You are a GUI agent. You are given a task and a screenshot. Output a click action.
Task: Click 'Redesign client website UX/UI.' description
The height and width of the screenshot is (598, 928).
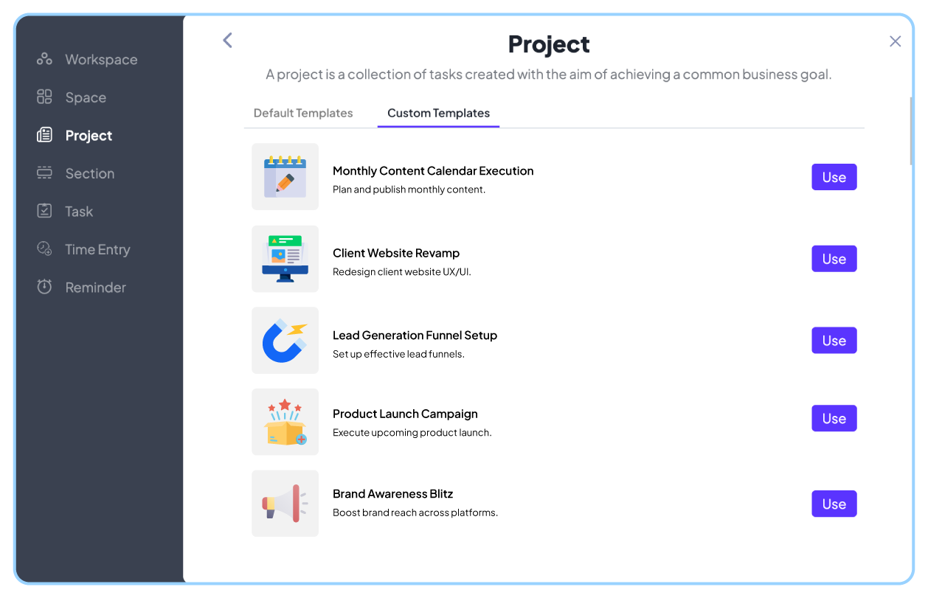tap(401, 271)
